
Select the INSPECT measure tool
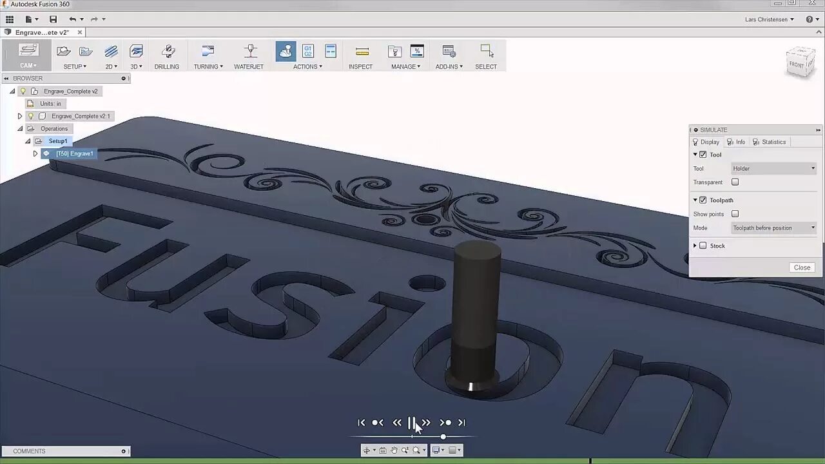tap(361, 56)
